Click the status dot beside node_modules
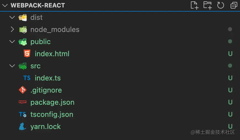 click(230, 29)
